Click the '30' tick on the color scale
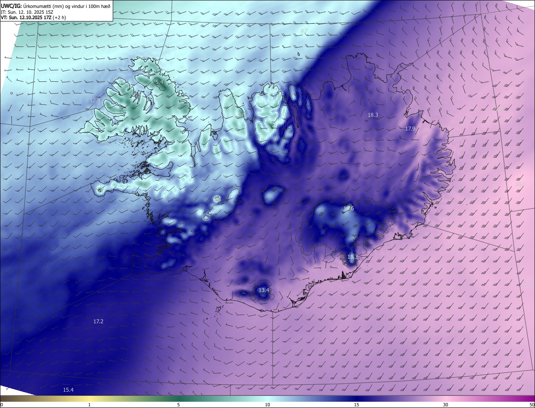Screen dimensions: 535x408 pos(446,405)
